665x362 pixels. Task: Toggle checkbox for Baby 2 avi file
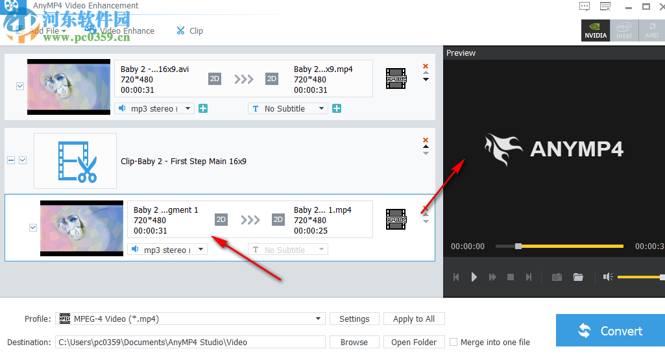coord(20,86)
